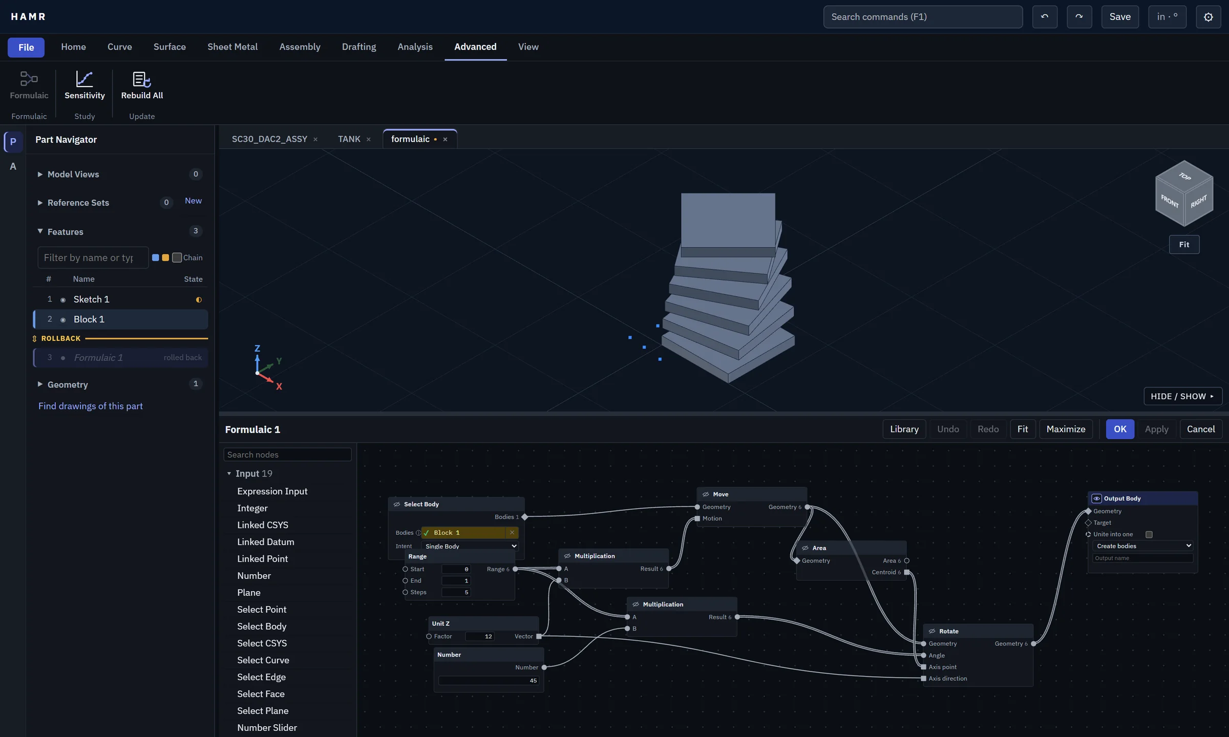1229x737 pixels.
Task: Toggle preview eye on the Area node
Action: pyautogui.click(x=805, y=548)
